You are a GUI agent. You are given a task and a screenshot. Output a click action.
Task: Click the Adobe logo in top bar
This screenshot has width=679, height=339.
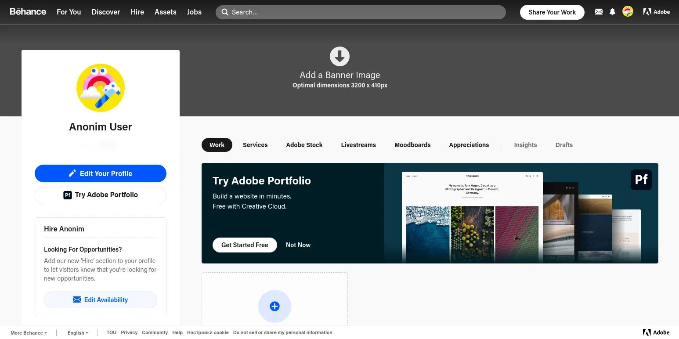657,12
